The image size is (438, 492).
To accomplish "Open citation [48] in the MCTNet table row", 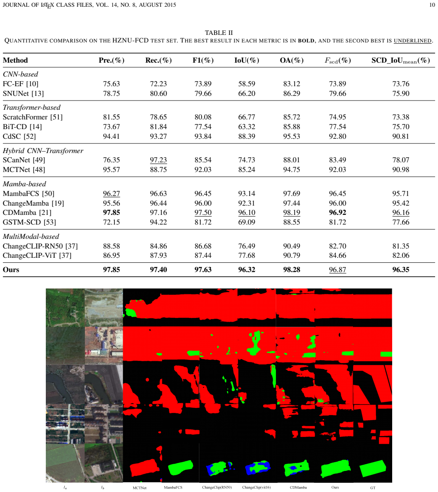I will (39, 170).
